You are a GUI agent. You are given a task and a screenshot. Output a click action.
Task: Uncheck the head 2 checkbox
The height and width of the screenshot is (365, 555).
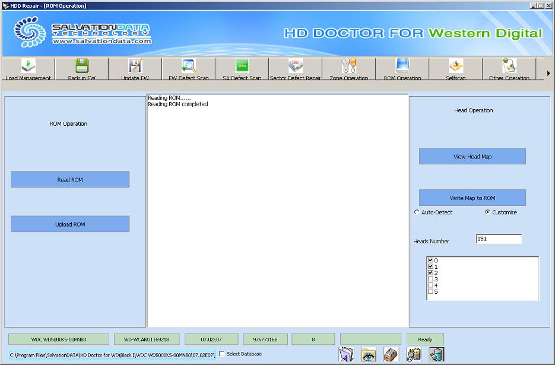pos(430,272)
